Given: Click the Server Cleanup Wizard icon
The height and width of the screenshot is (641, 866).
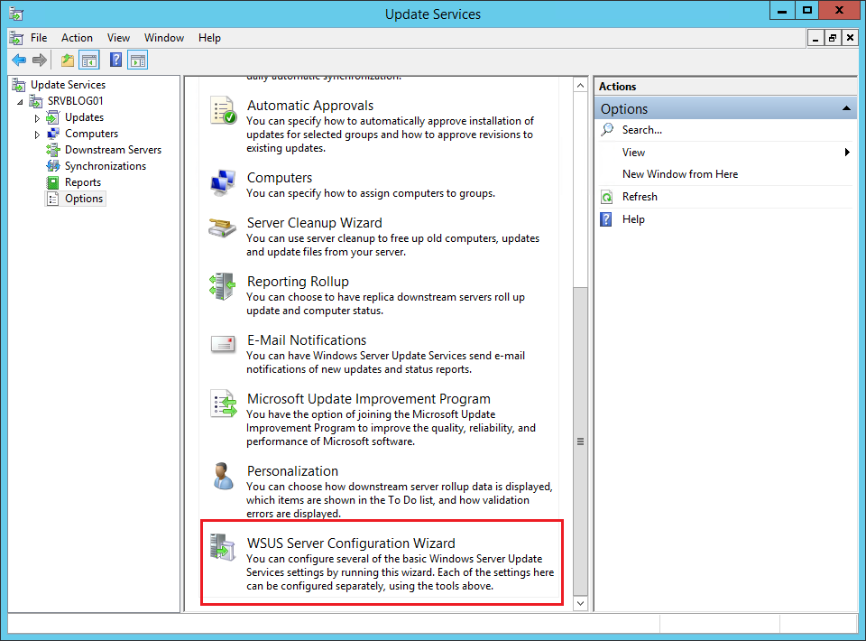Looking at the screenshot, I should (x=222, y=228).
